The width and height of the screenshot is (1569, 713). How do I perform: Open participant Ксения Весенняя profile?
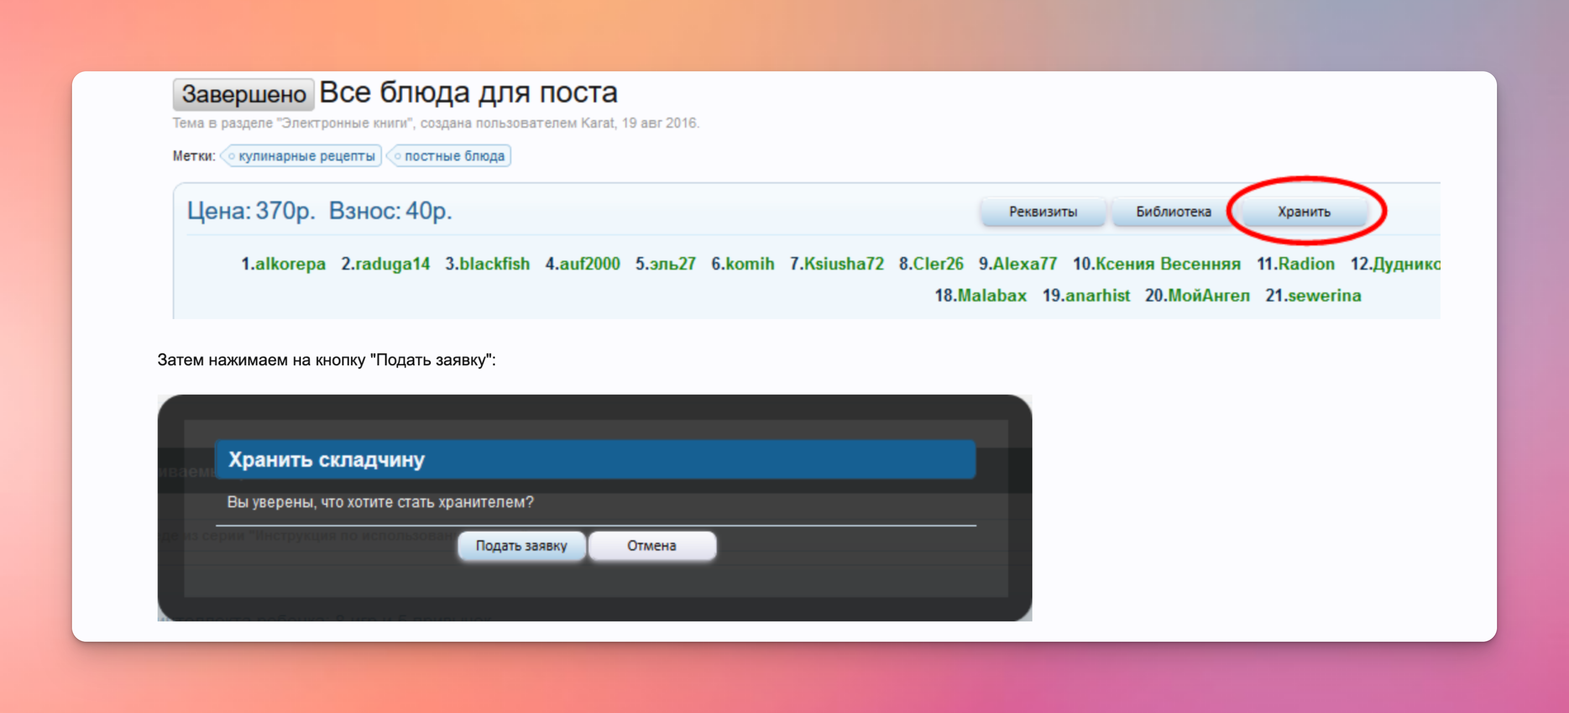[1168, 264]
